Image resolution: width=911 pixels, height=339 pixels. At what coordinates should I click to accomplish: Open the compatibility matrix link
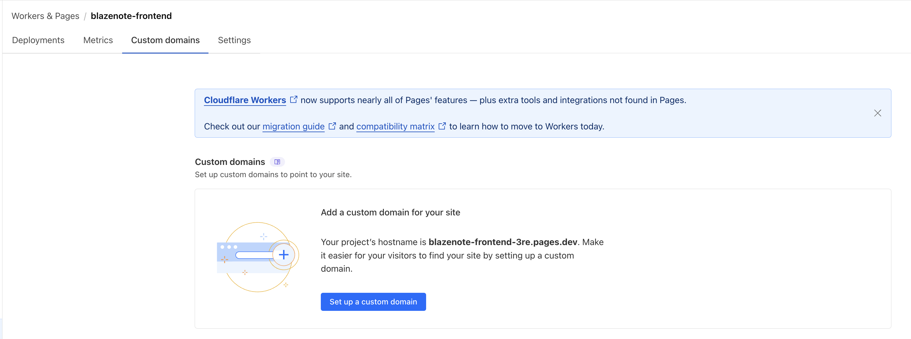point(395,127)
